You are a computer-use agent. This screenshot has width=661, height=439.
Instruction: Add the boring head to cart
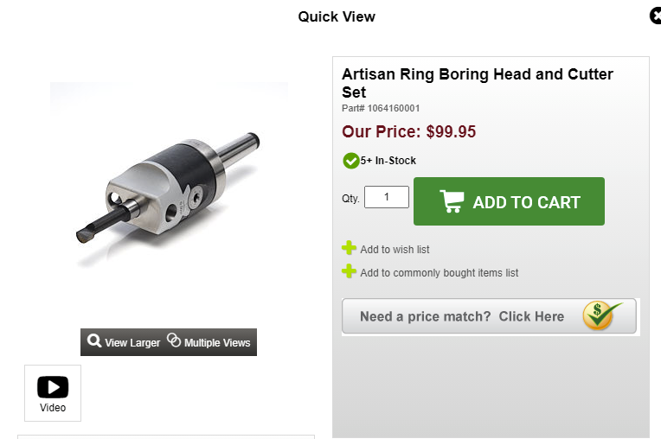pos(509,201)
